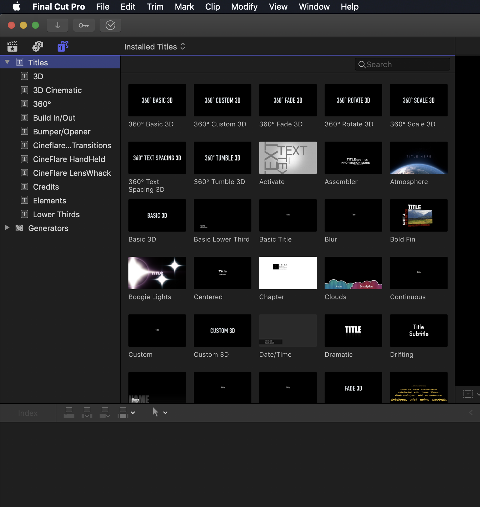Viewport: 480px width, 507px height.
Task: Select the Dramatic title thumbnail
Action: tap(353, 331)
